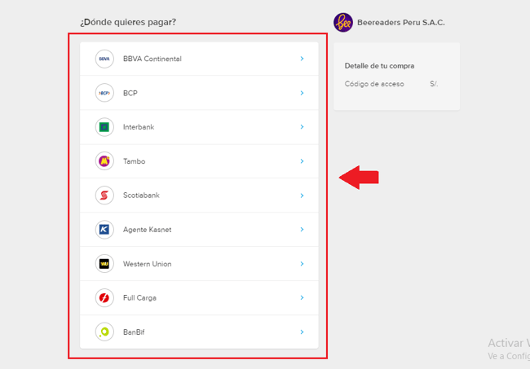530x369 pixels.
Task: Click the Western Union logo icon
Action: 104,264
